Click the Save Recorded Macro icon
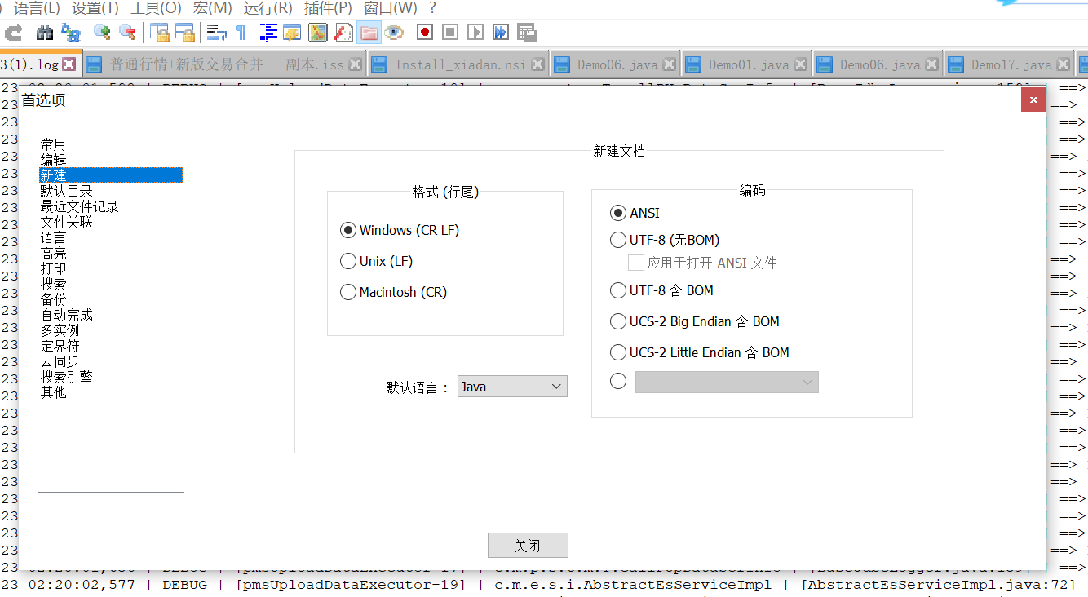 click(527, 33)
